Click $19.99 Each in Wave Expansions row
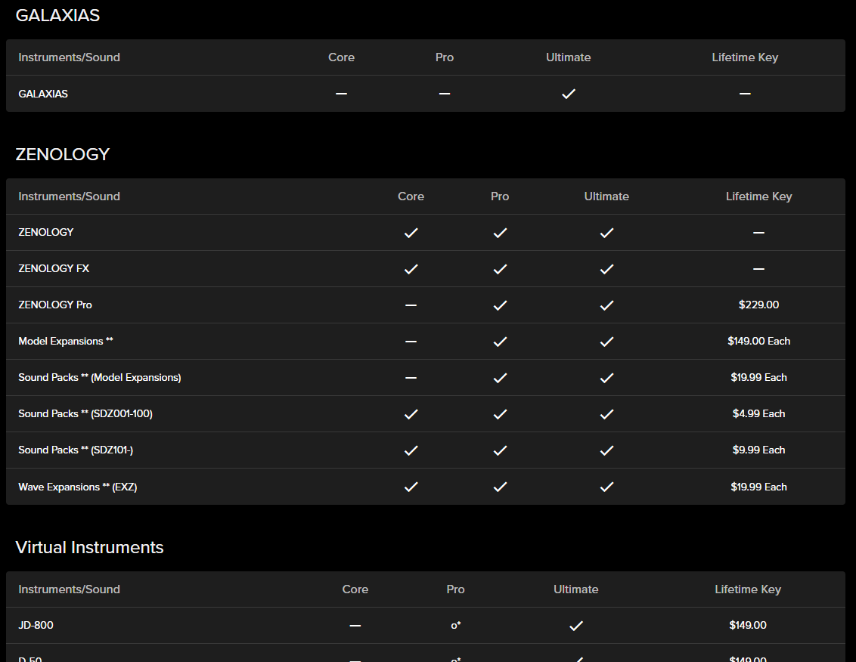Image resolution: width=856 pixels, height=662 pixels. [x=758, y=487]
